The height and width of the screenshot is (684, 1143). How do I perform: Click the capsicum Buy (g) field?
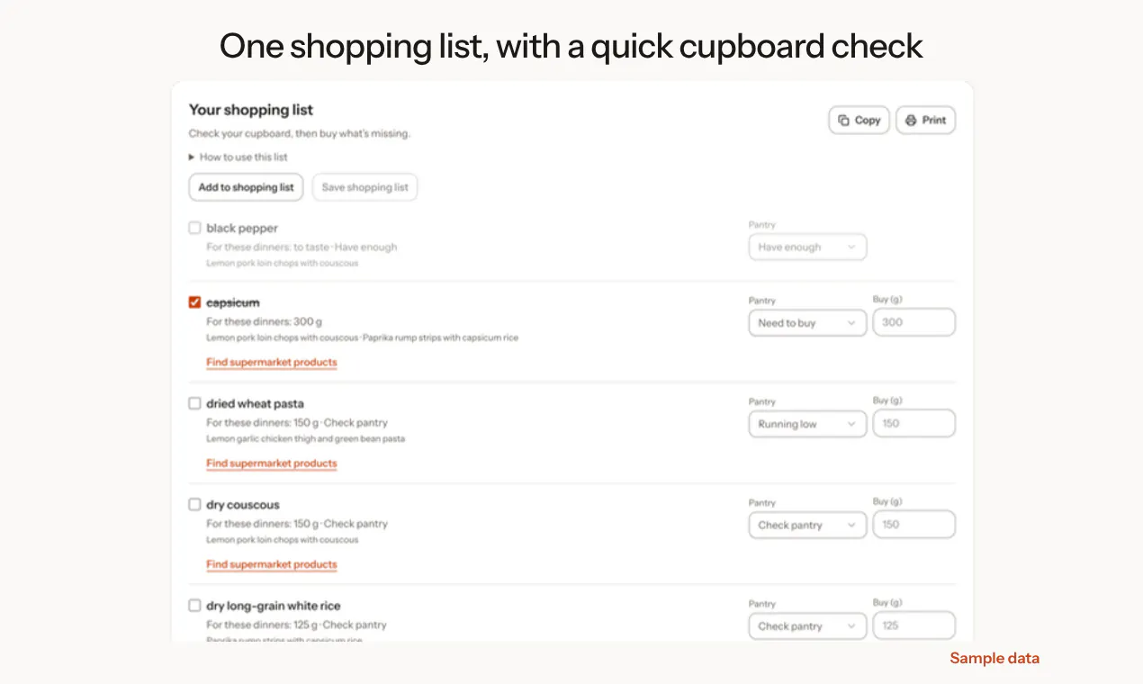(913, 322)
